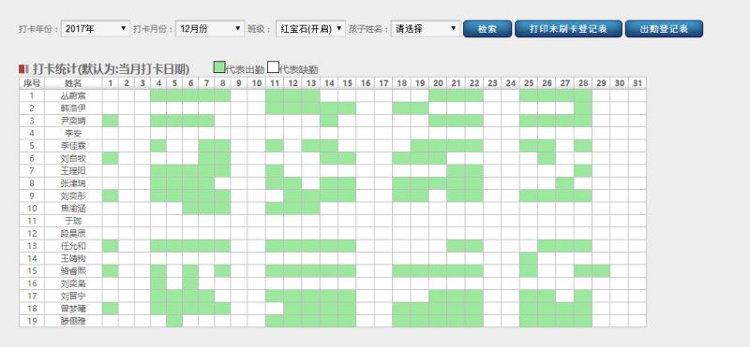750x347 pixels.
Task: Click row 12's empty cell under day 16
Action: [x=366, y=234]
